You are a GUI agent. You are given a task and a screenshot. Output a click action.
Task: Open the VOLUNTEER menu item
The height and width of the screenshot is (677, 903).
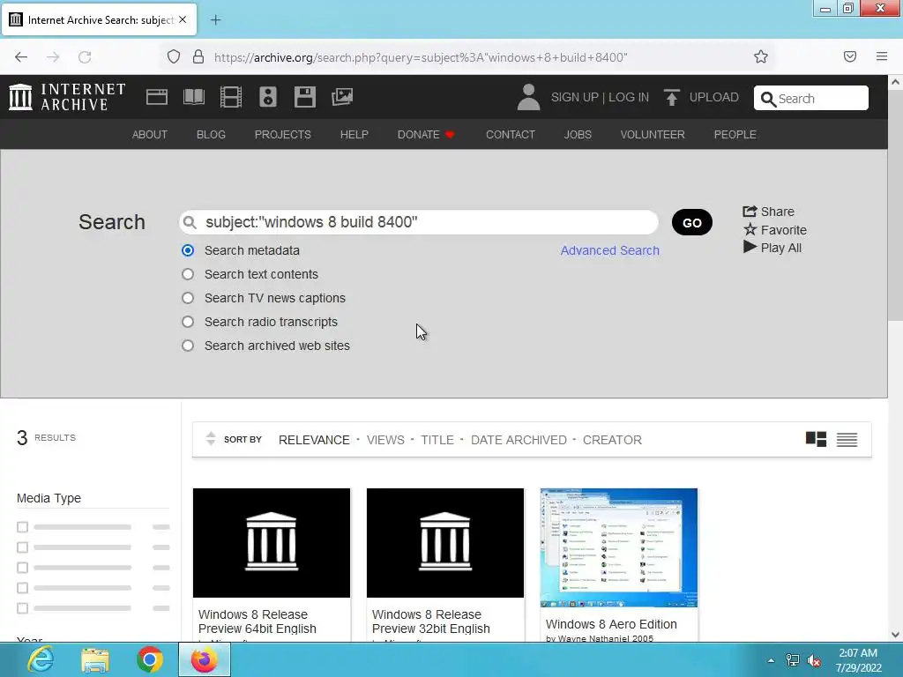(x=653, y=134)
